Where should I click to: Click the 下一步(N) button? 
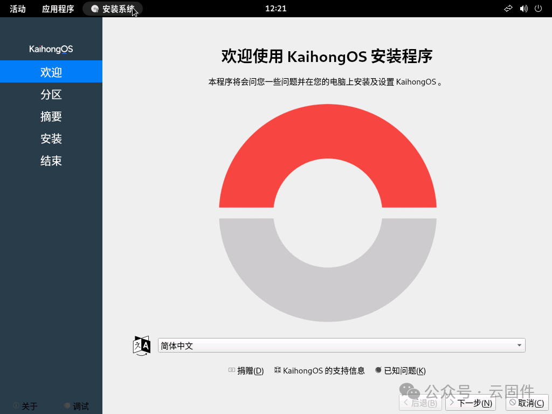pyautogui.click(x=471, y=403)
